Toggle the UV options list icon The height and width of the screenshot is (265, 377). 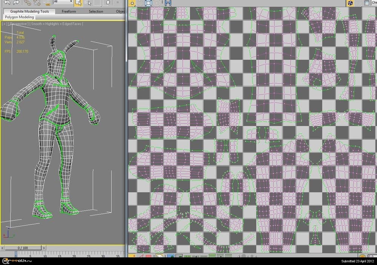[x=367, y=3]
